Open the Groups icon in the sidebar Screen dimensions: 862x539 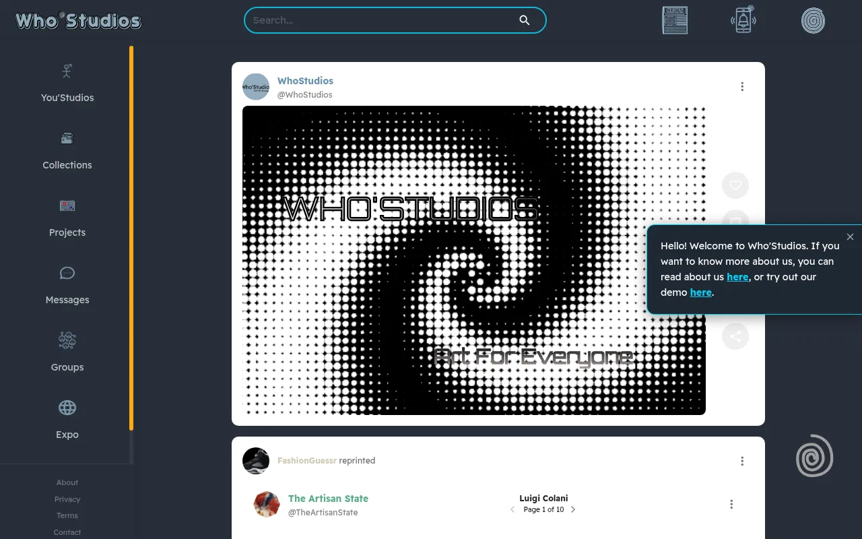[x=67, y=340]
